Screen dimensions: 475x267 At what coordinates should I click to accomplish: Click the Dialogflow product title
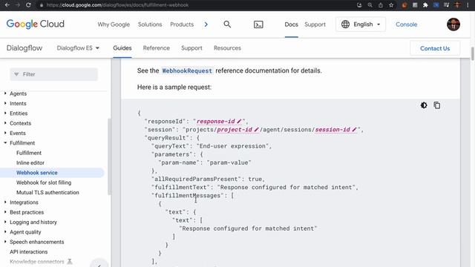click(x=24, y=47)
